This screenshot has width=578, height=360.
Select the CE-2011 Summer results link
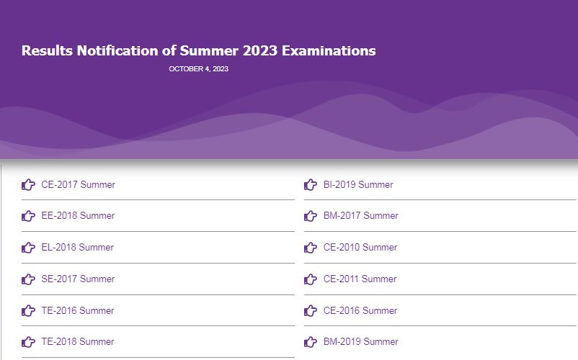point(360,279)
